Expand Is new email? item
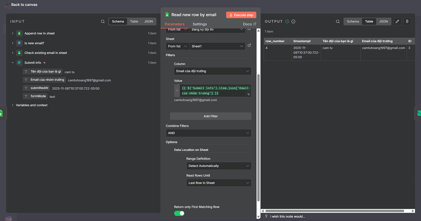 (12, 43)
